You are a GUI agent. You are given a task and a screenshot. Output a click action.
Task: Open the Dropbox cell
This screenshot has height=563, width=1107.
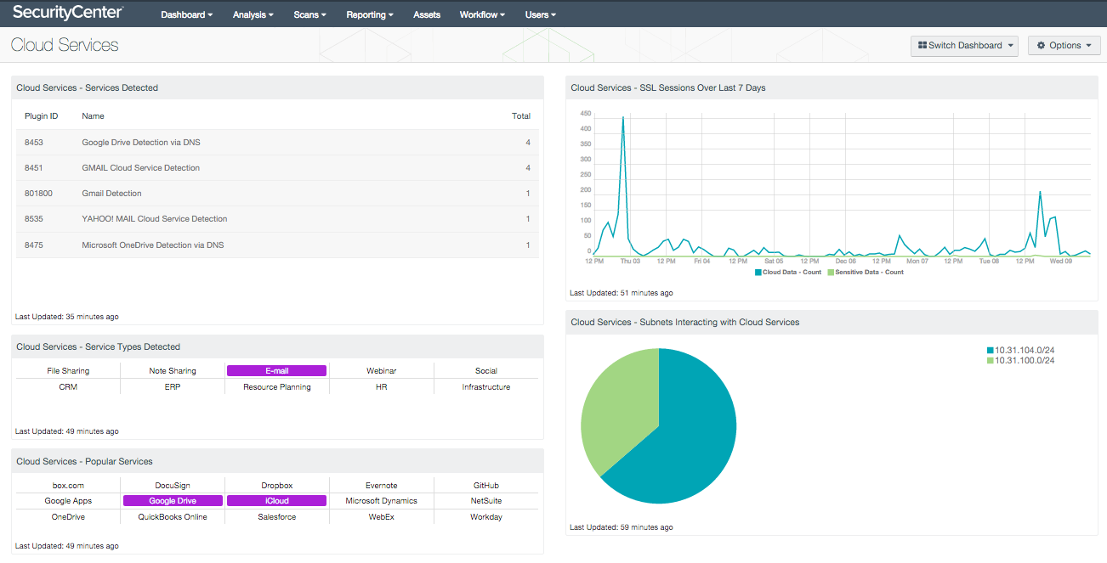(277, 486)
